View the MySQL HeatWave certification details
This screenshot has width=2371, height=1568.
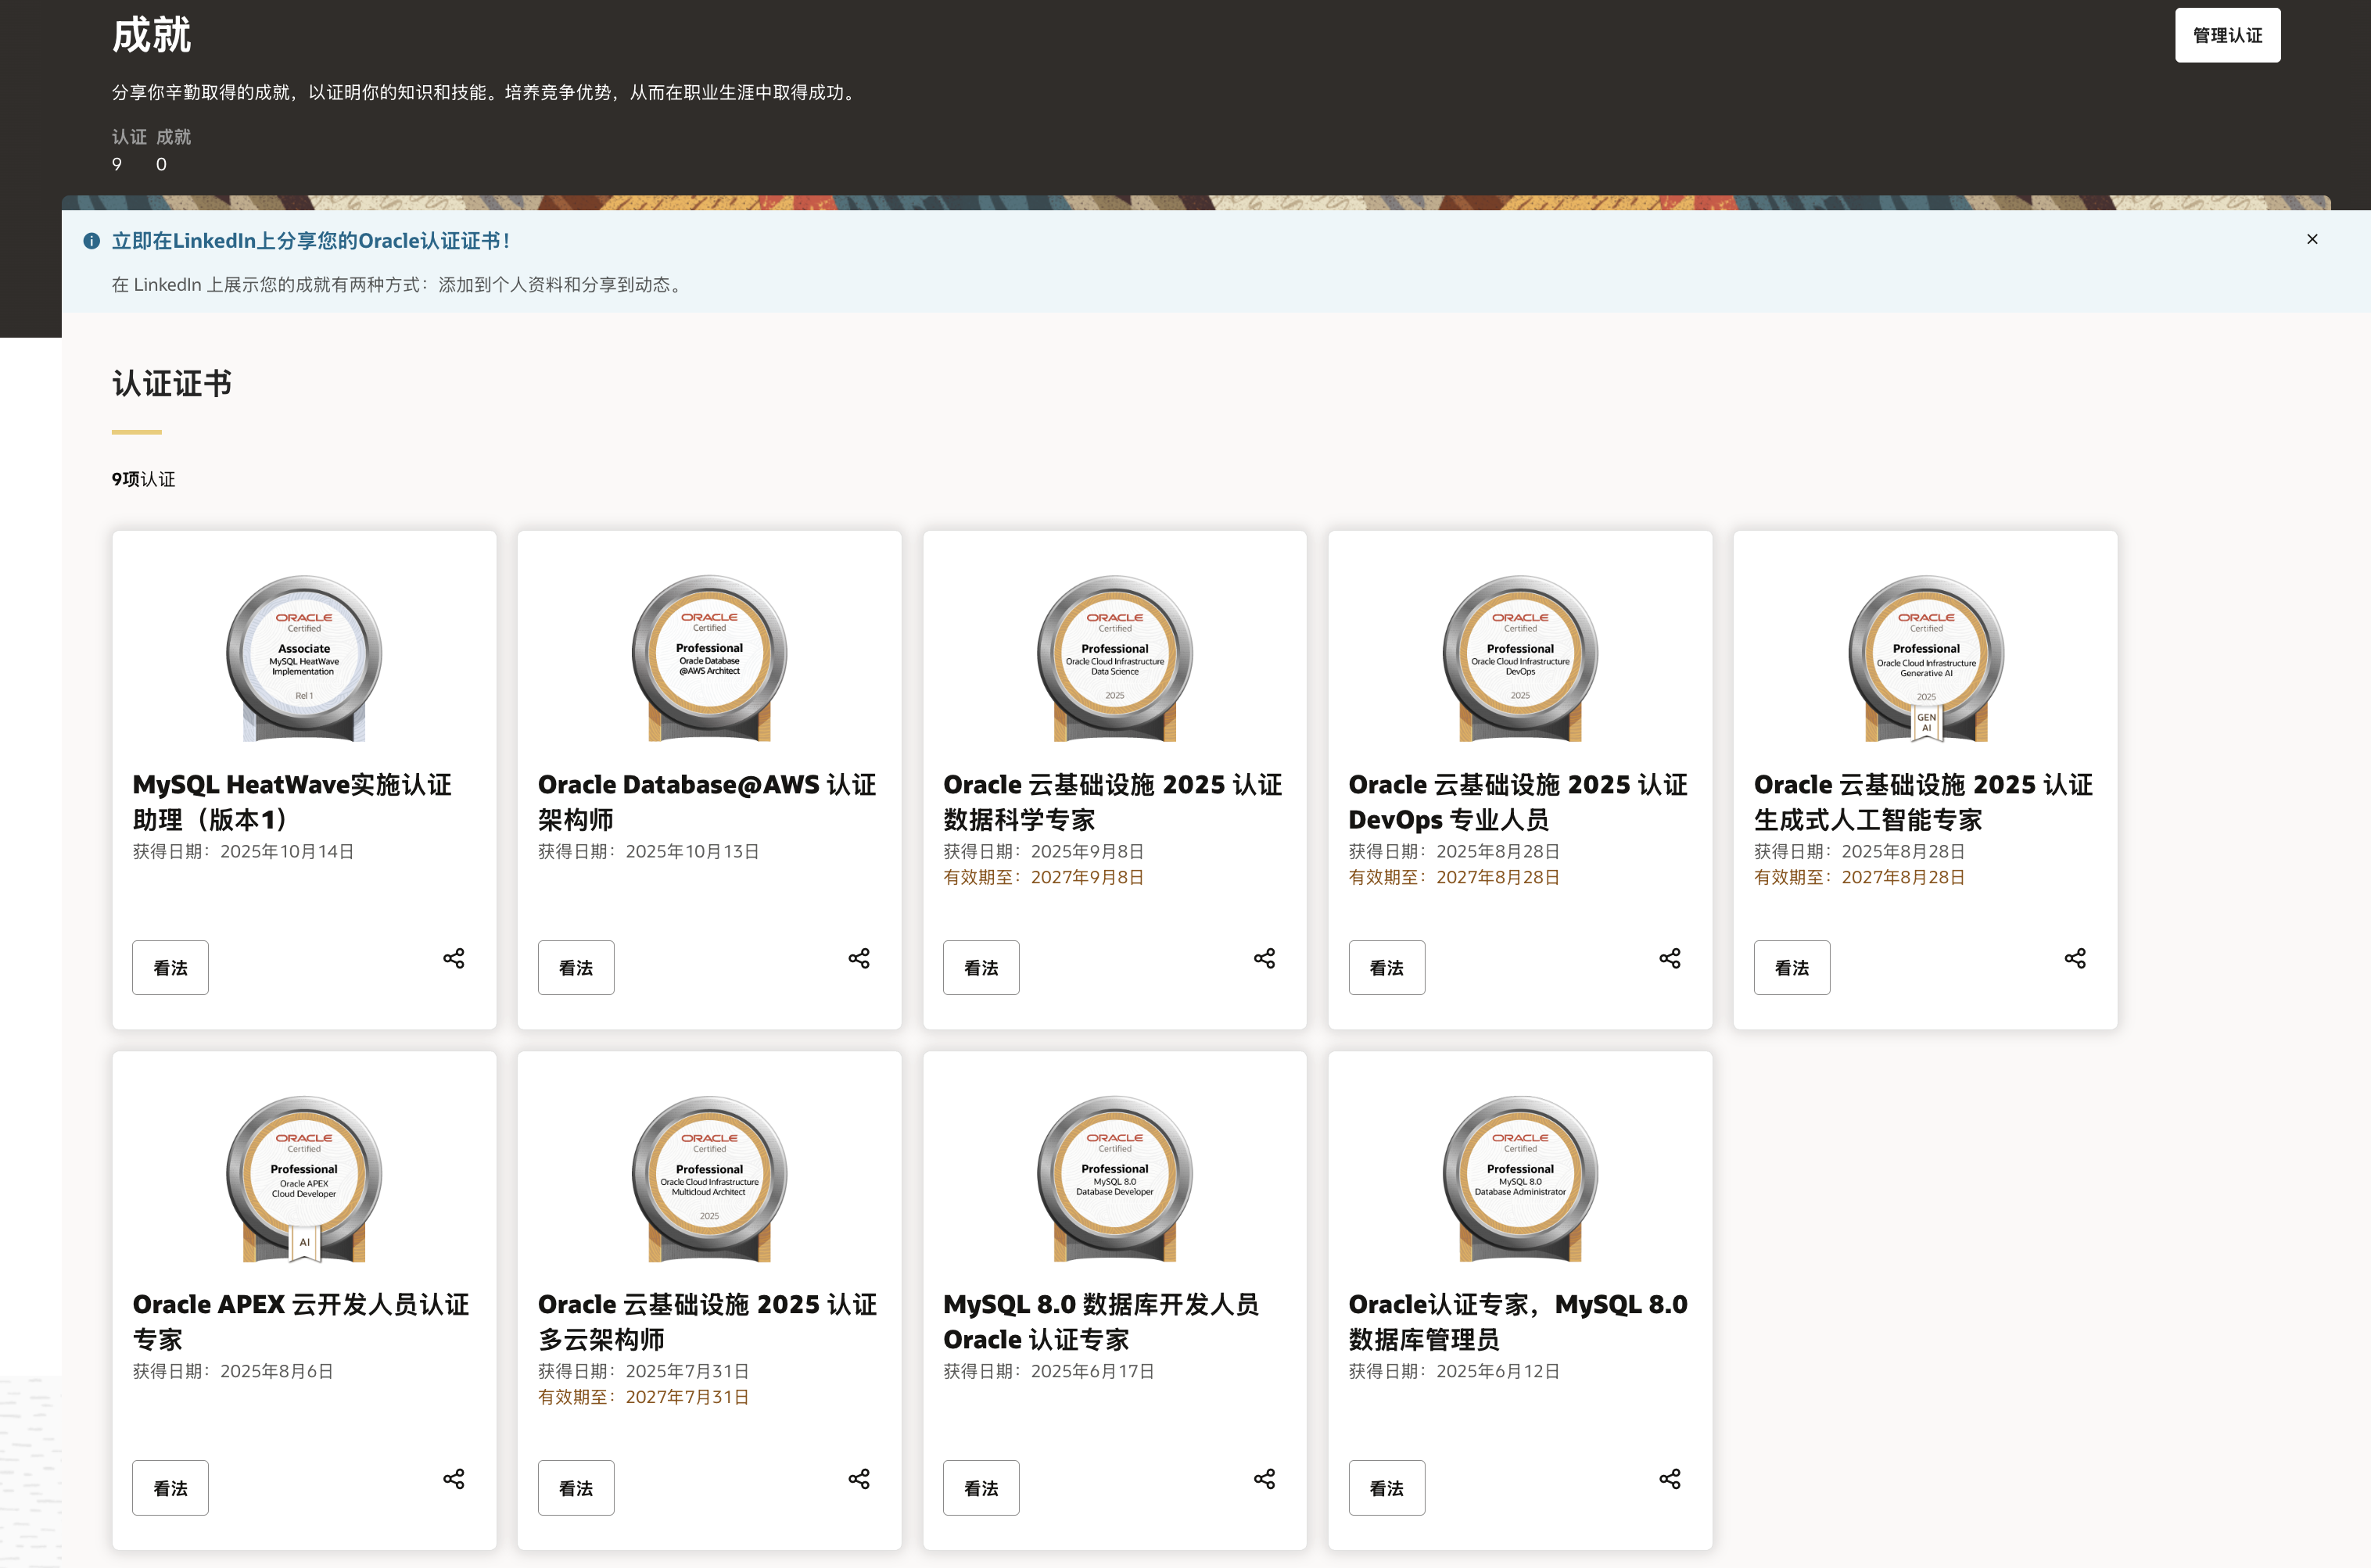pyautogui.click(x=170, y=967)
